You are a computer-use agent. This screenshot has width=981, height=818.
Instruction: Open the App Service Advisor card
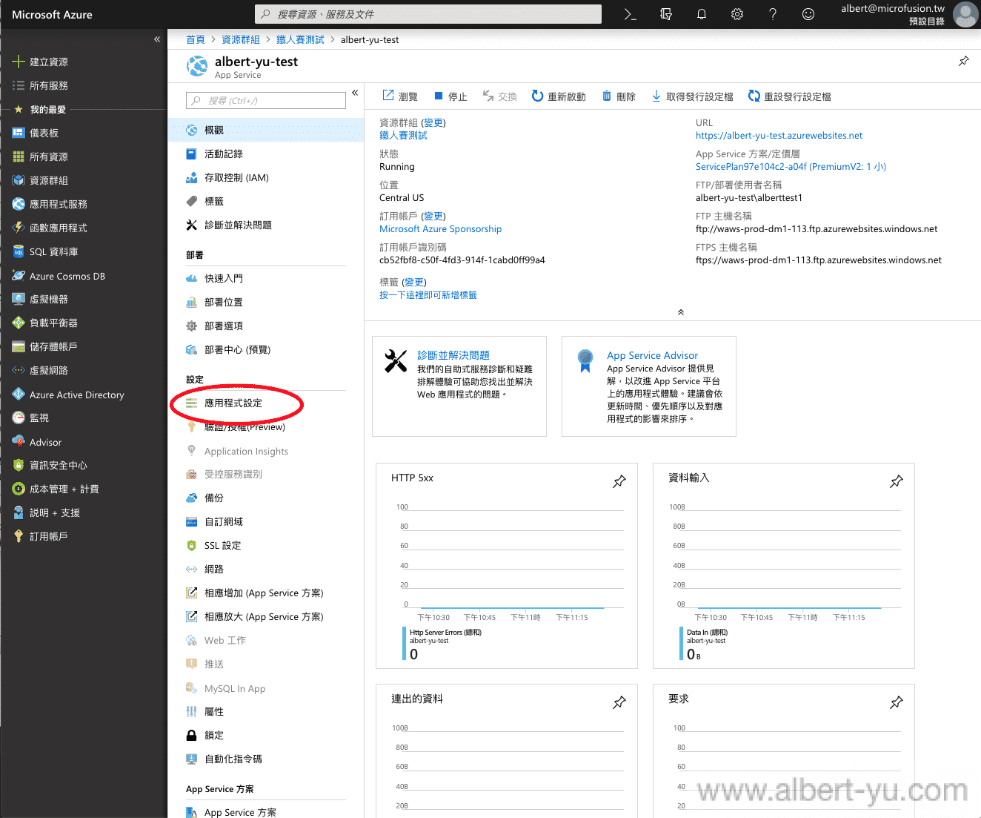tap(649, 386)
